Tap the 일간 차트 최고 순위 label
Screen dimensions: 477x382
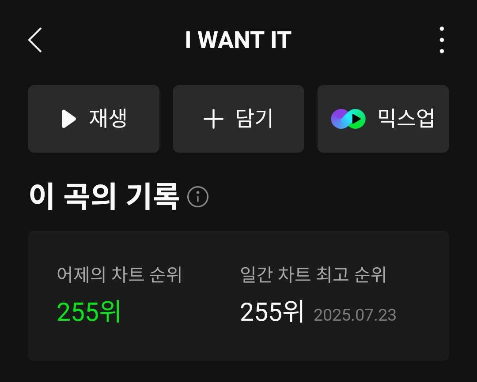pyautogui.click(x=313, y=275)
